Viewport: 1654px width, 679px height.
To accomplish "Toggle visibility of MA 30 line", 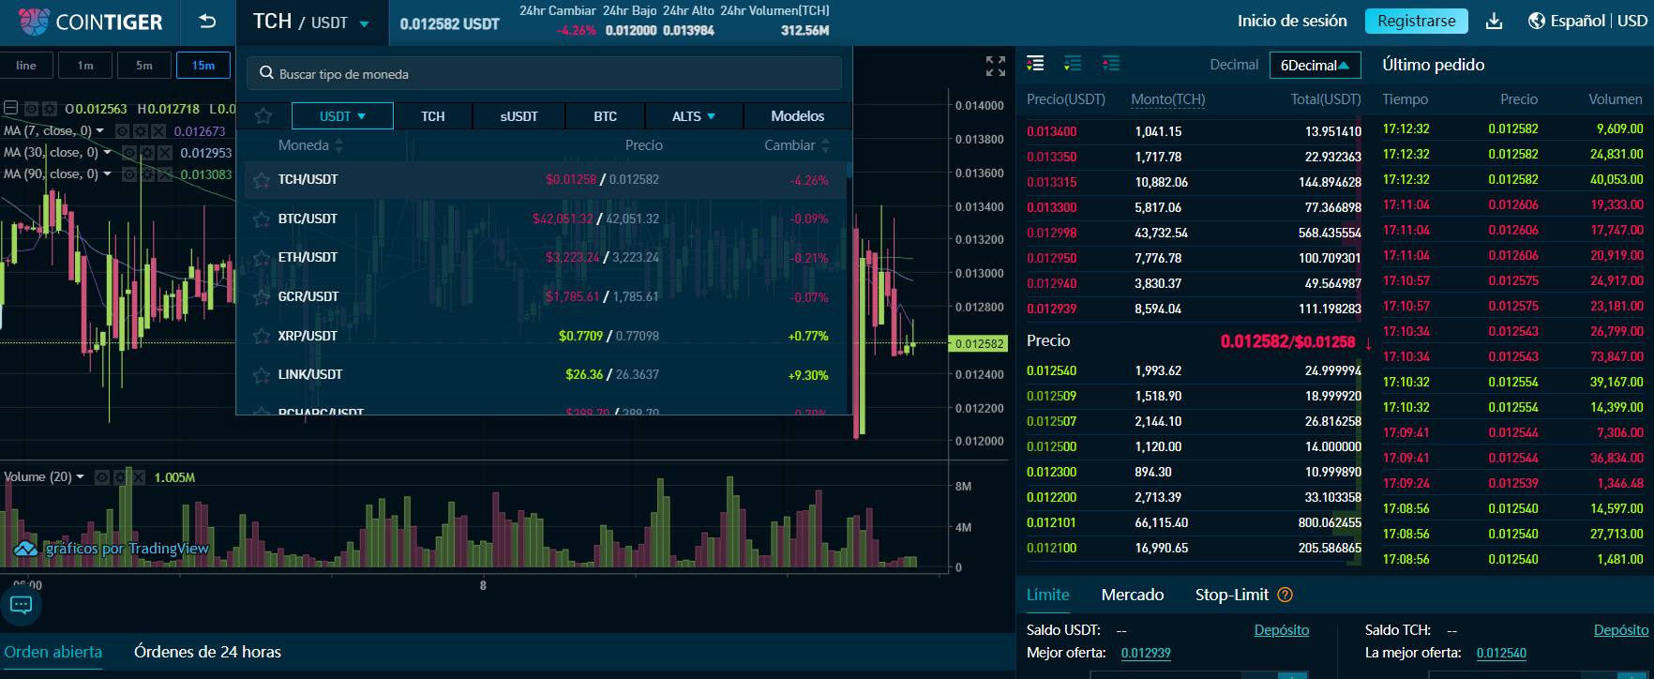I will pyautogui.click(x=129, y=153).
